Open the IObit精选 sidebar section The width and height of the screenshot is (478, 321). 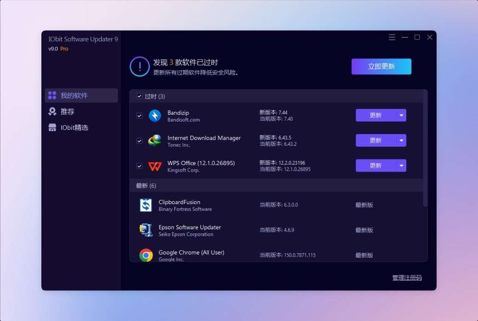(x=81, y=127)
